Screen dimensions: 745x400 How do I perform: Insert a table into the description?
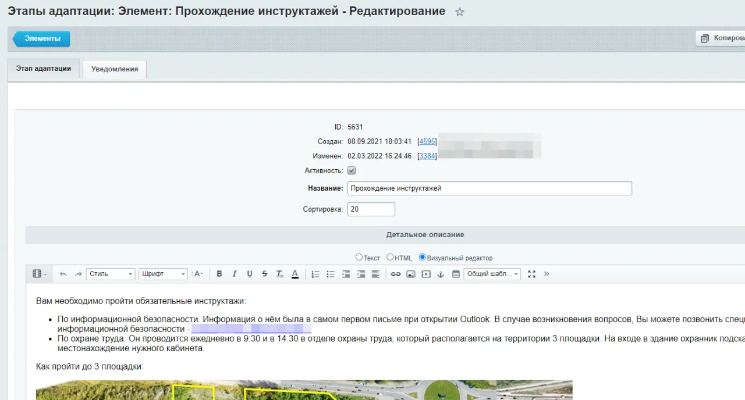coord(455,274)
